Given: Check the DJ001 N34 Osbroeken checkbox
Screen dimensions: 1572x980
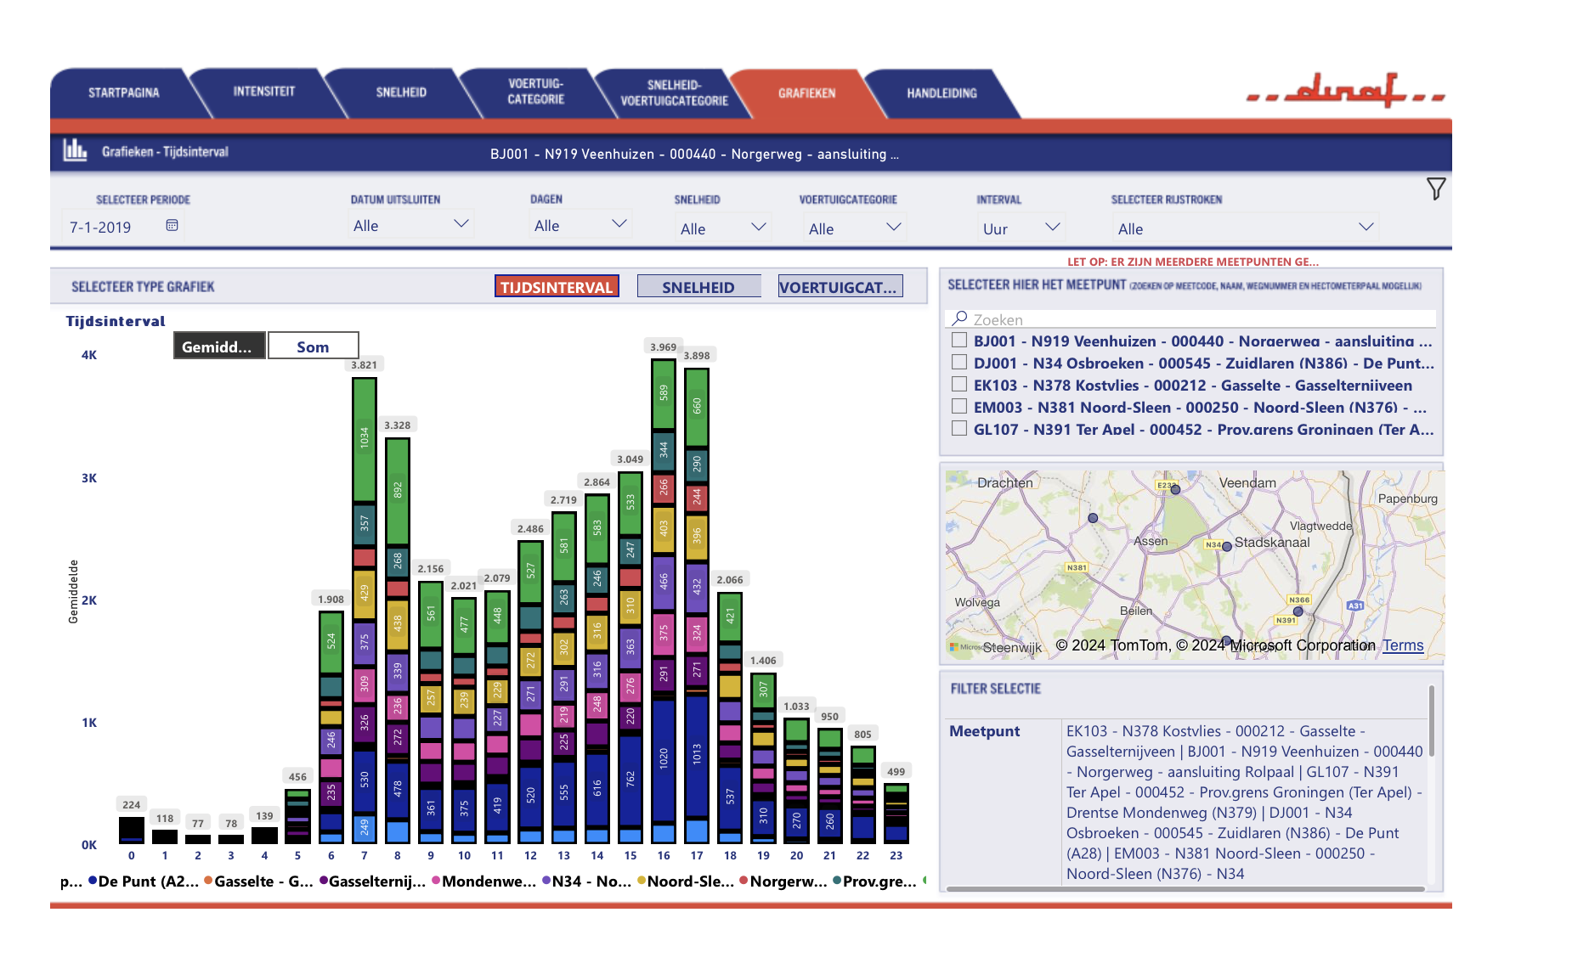Looking at the screenshot, I should 959,363.
